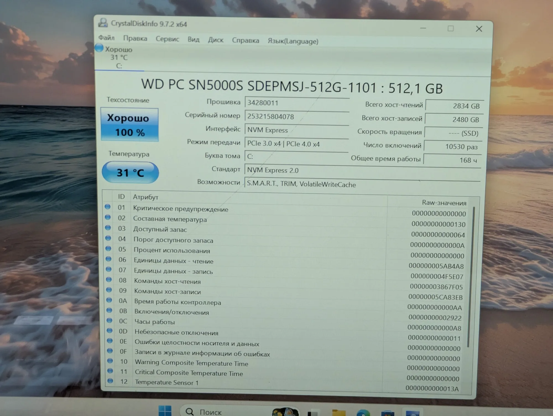Click the status dot of attribute 05
553x416 pixels.
(108, 248)
